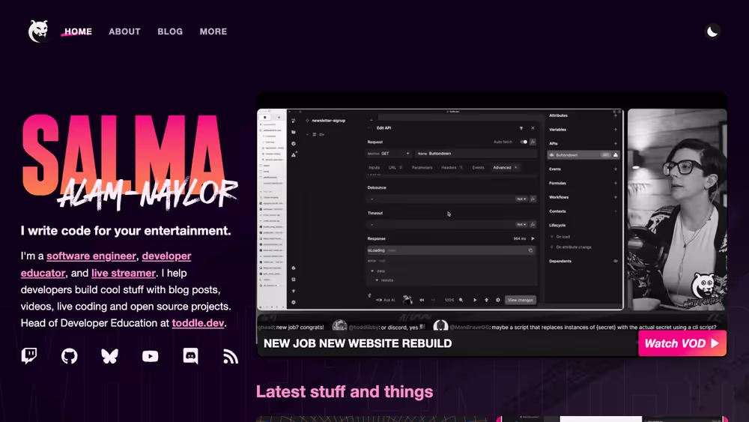Open the YouTube channel icon
The width and height of the screenshot is (749, 422).
[150, 356]
